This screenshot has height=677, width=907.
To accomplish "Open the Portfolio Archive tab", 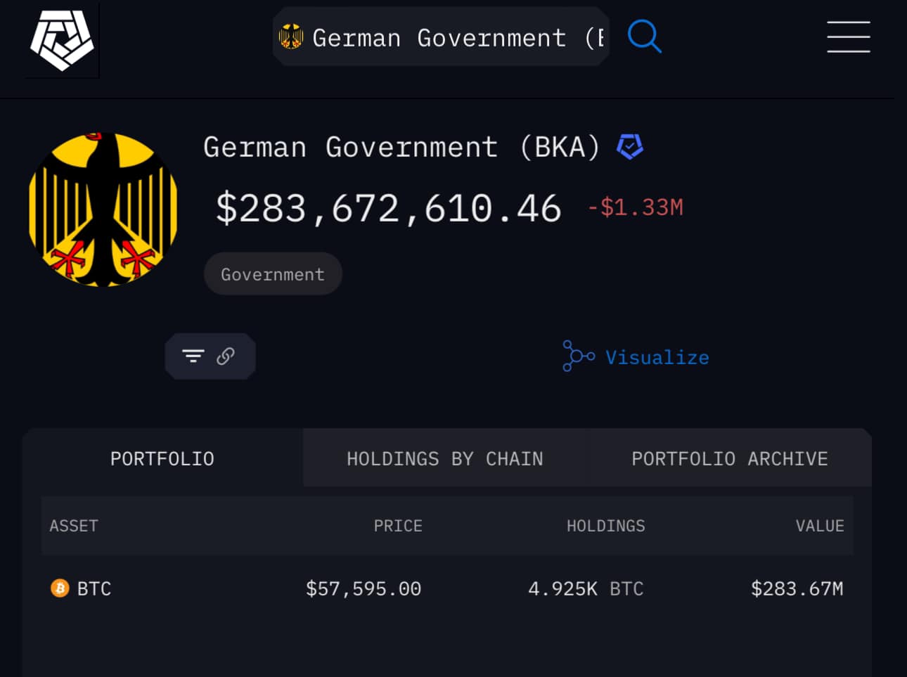I will pyautogui.click(x=729, y=459).
